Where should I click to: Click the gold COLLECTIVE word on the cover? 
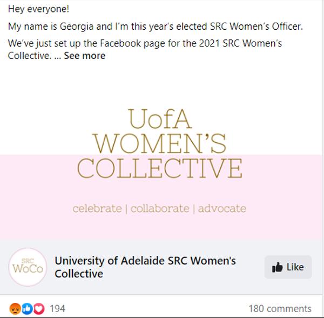[160, 168]
